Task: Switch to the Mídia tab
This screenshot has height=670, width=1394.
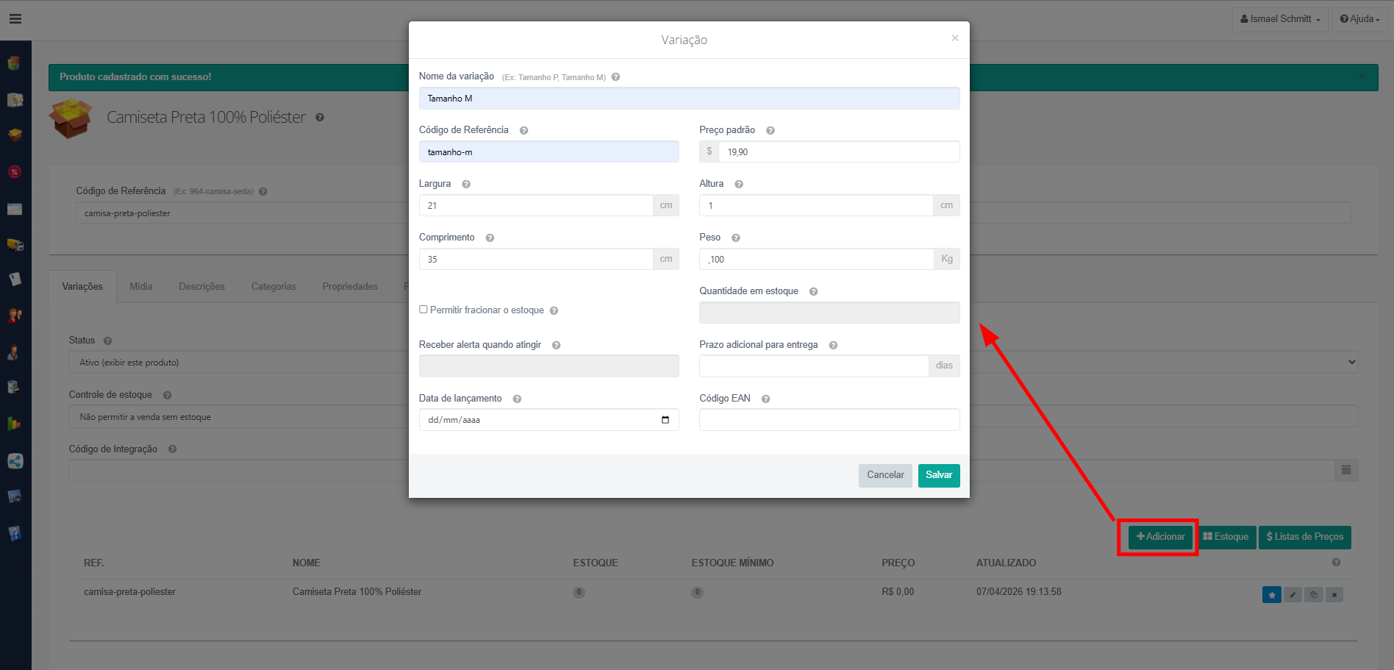Action: click(141, 287)
